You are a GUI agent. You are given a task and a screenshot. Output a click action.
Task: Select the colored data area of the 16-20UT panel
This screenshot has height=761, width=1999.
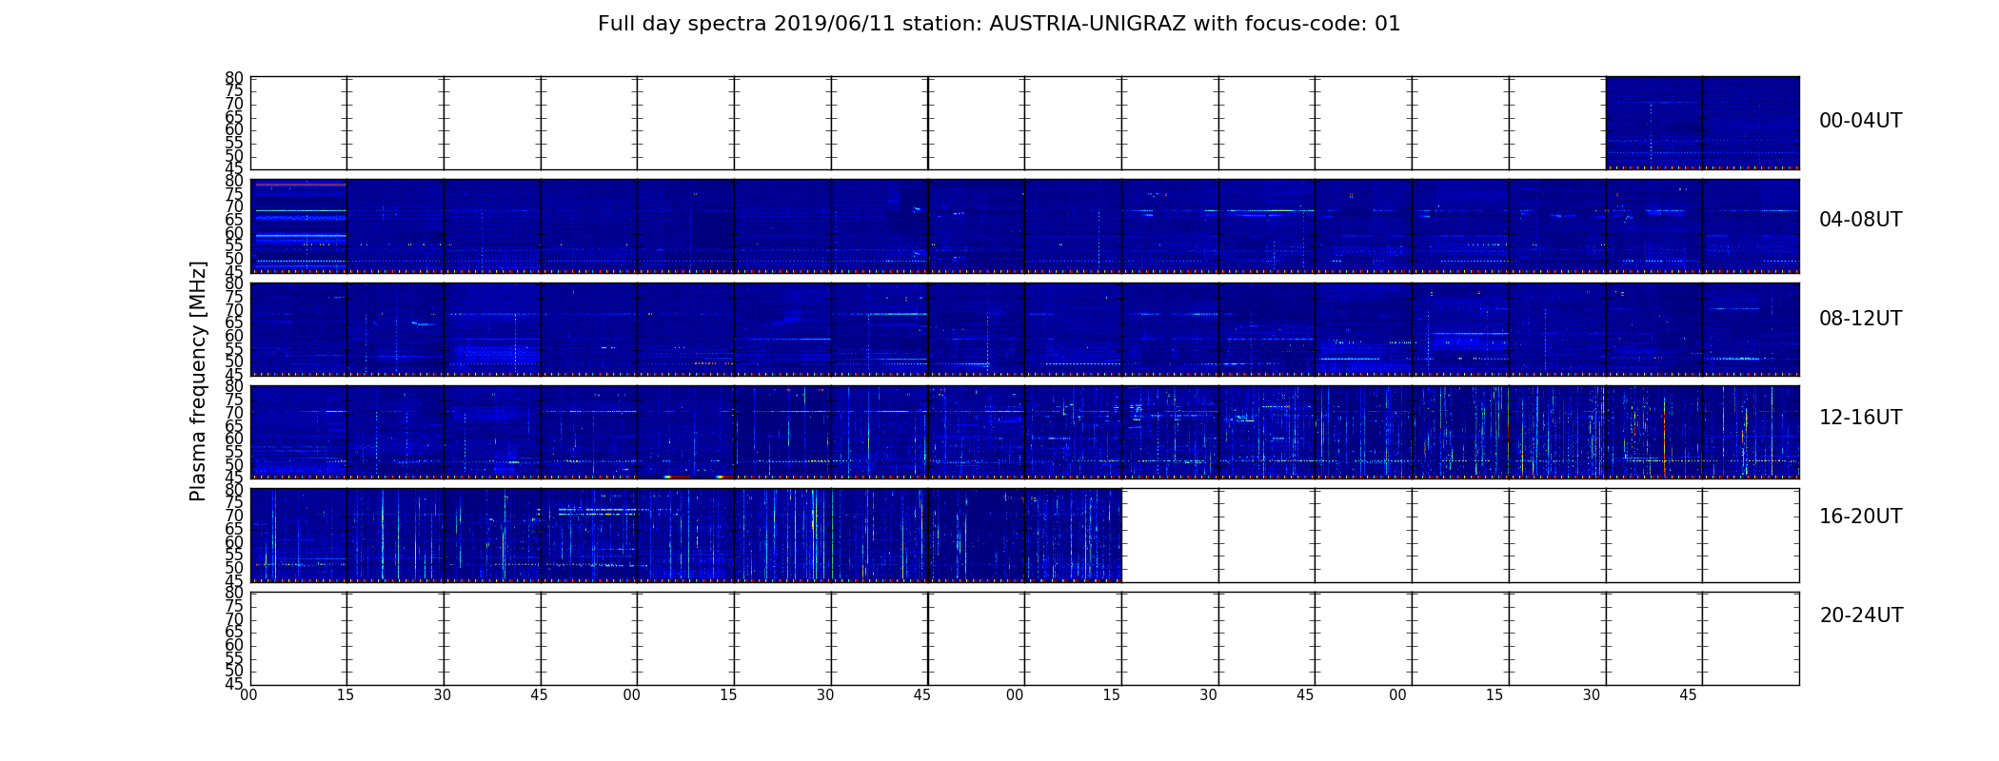click(x=686, y=535)
